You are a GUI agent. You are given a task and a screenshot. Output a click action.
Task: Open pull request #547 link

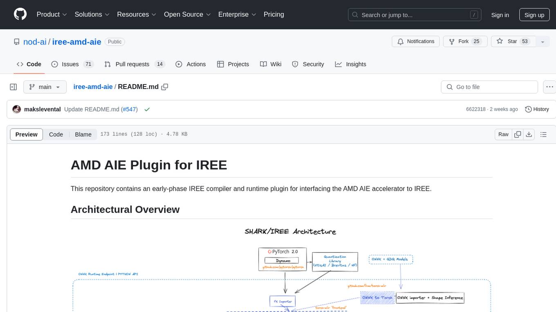pyautogui.click(x=128, y=109)
